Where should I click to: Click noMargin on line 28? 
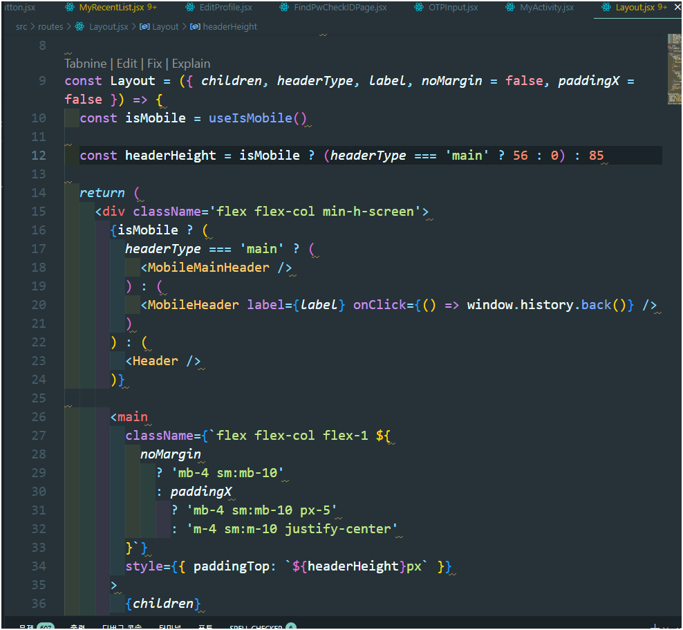[170, 454]
